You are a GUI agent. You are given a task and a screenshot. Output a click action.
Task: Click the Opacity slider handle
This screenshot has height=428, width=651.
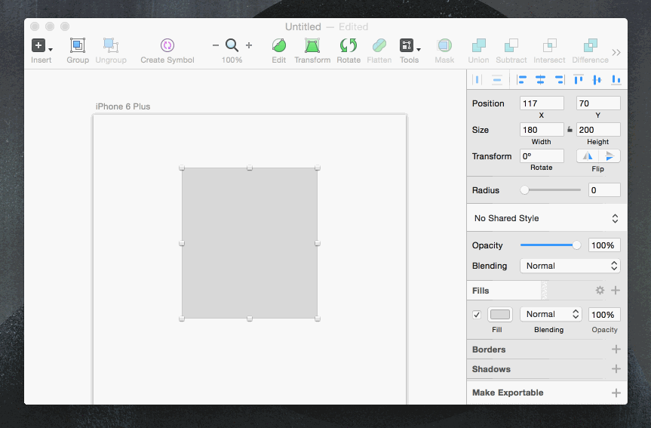coord(576,245)
